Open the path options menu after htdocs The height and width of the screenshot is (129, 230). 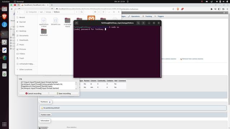(x=77, y=12)
